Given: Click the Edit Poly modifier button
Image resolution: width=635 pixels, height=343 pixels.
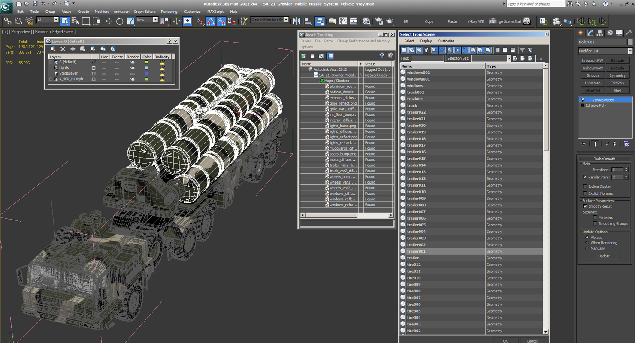Looking at the screenshot, I should pos(617,83).
